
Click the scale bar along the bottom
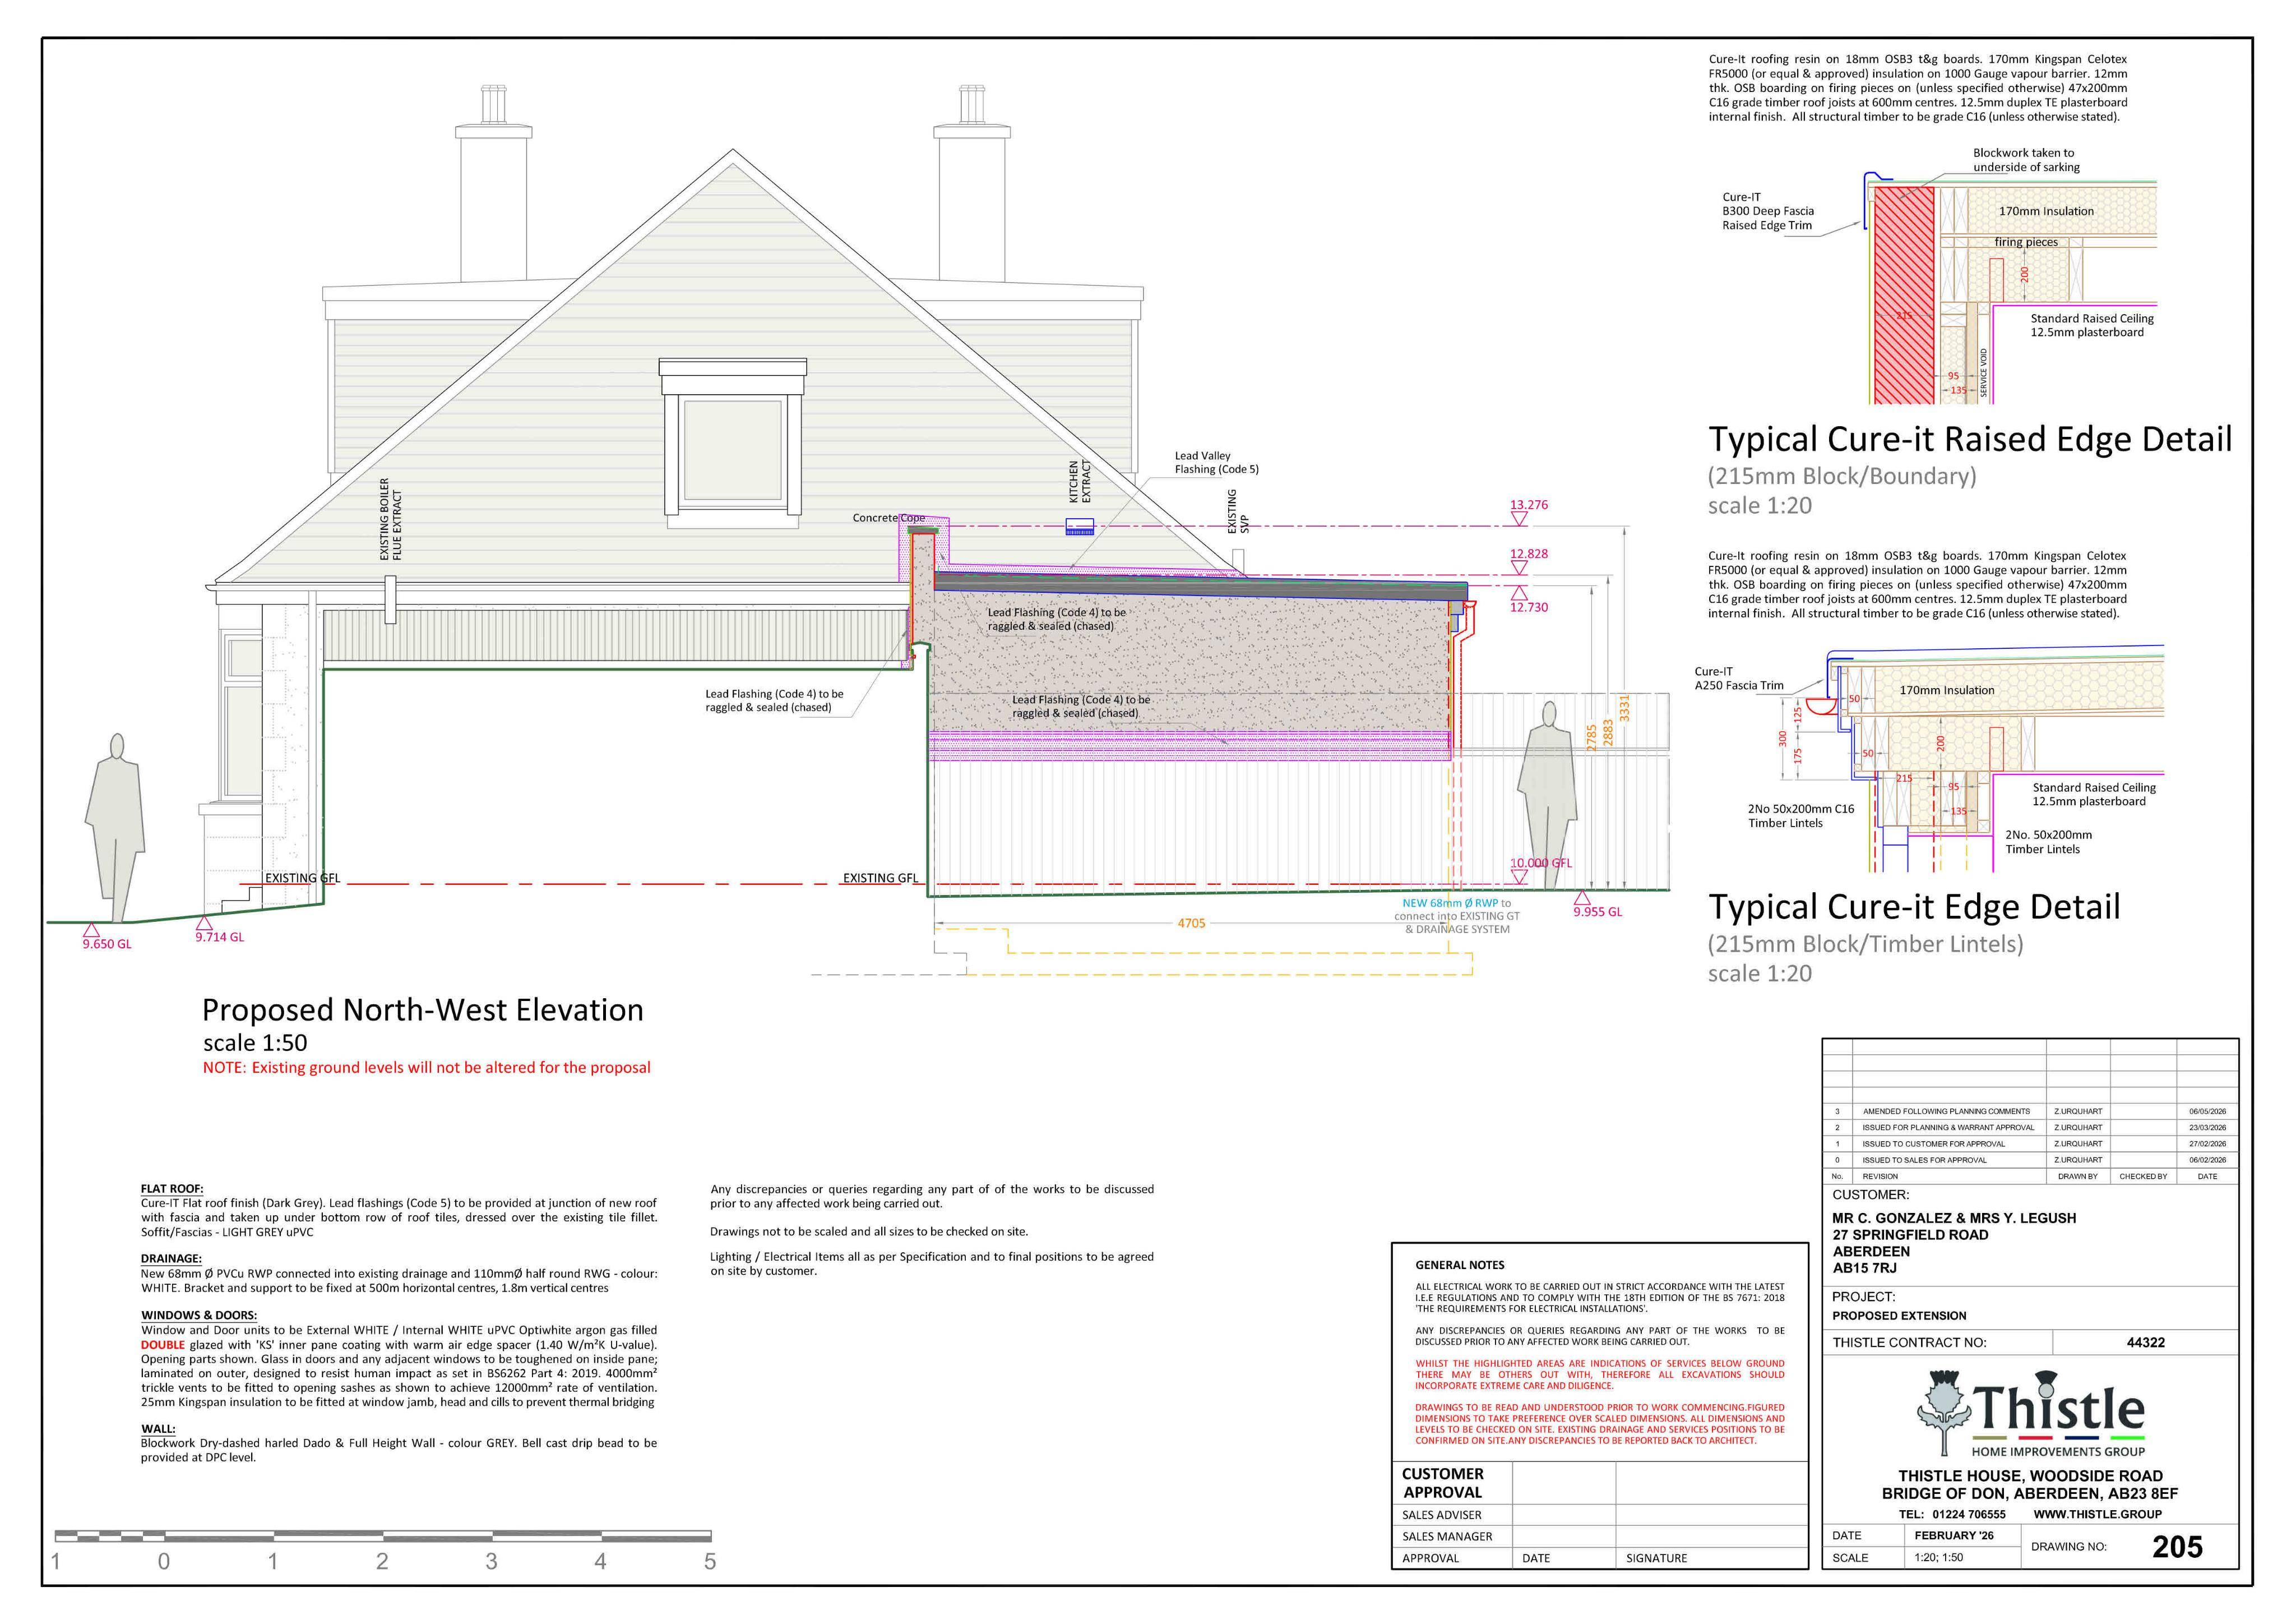tap(383, 1536)
